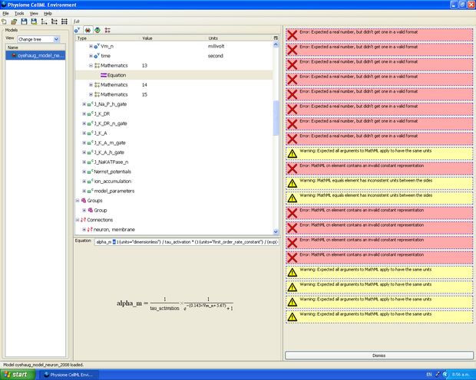Expand the Mathematics 15 node
Image resolution: width=476 pixels, height=380 pixels.
(91, 94)
